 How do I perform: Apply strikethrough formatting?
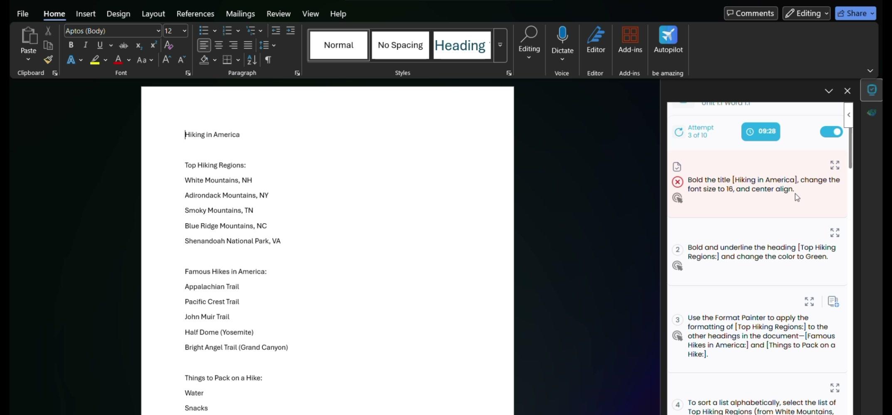coord(123,45)
